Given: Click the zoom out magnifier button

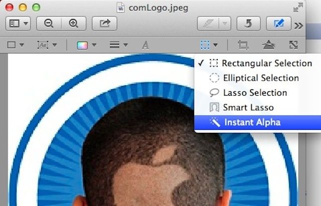Looking at the screenshot, I should click(x=49, y=24).
